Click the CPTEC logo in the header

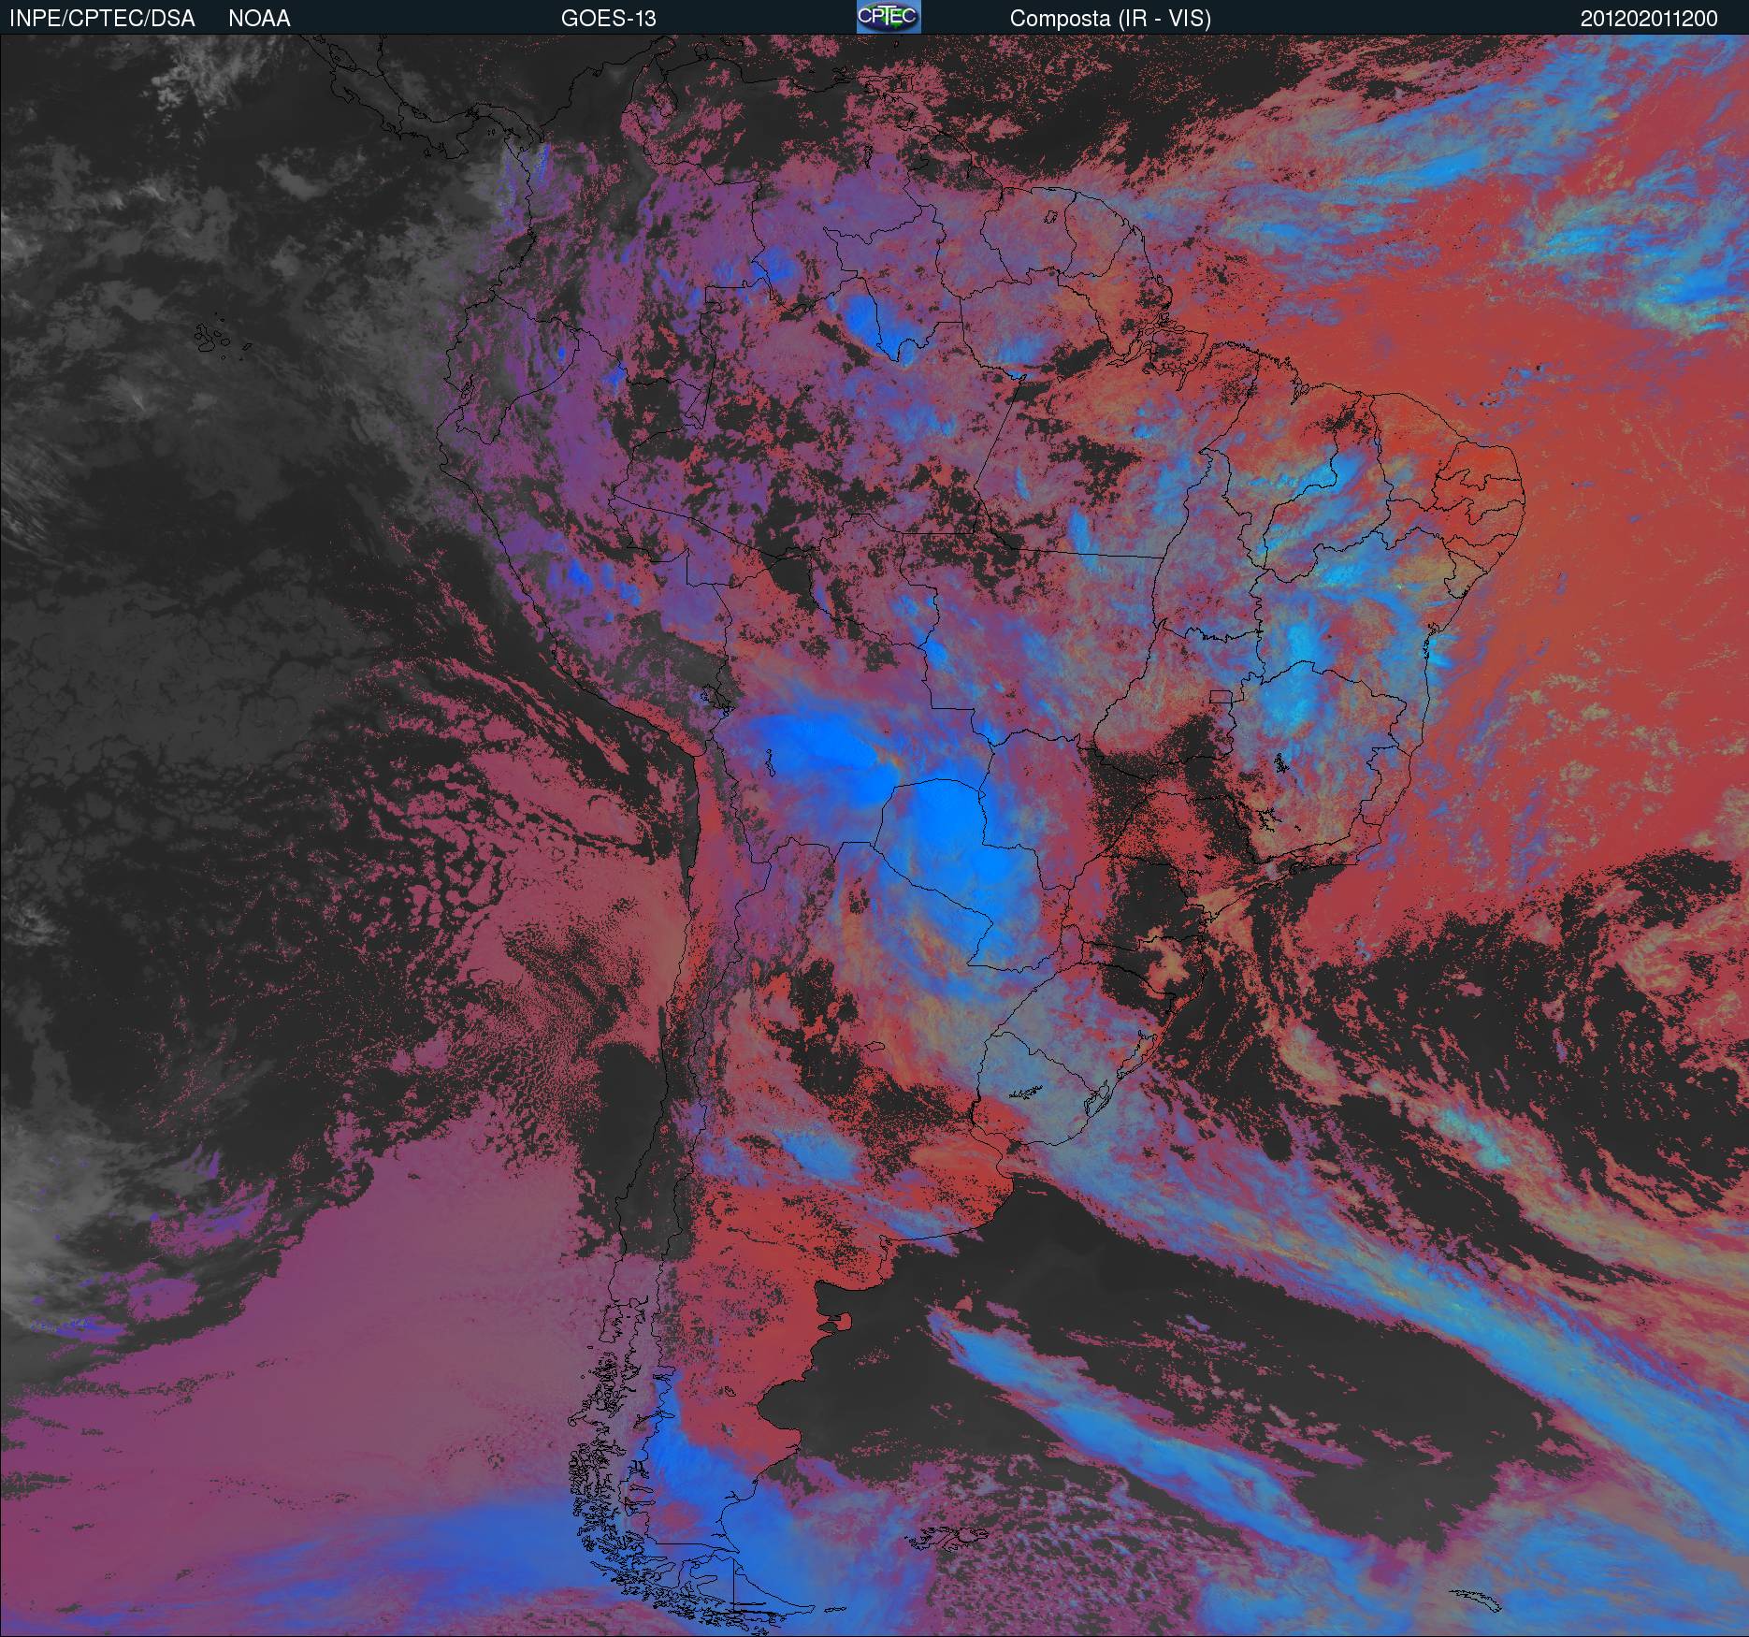click(x=889, y=17)
